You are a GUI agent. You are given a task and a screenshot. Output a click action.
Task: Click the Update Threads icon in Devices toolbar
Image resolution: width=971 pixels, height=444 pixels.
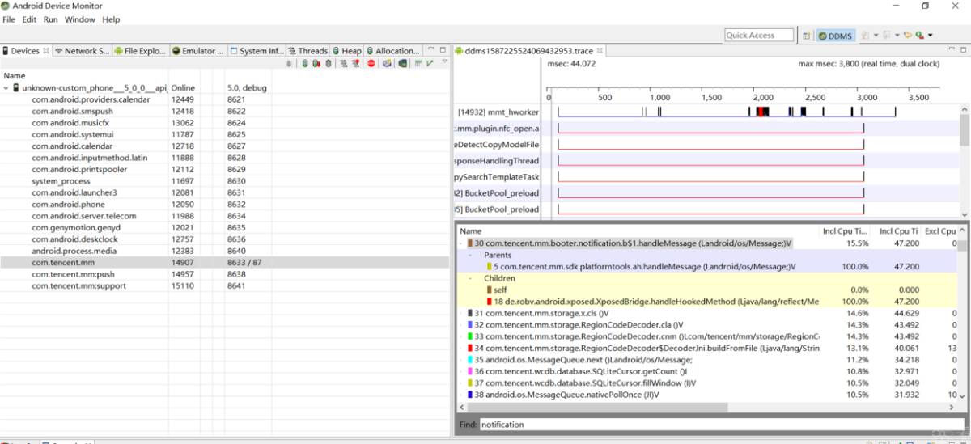point(344,63)
